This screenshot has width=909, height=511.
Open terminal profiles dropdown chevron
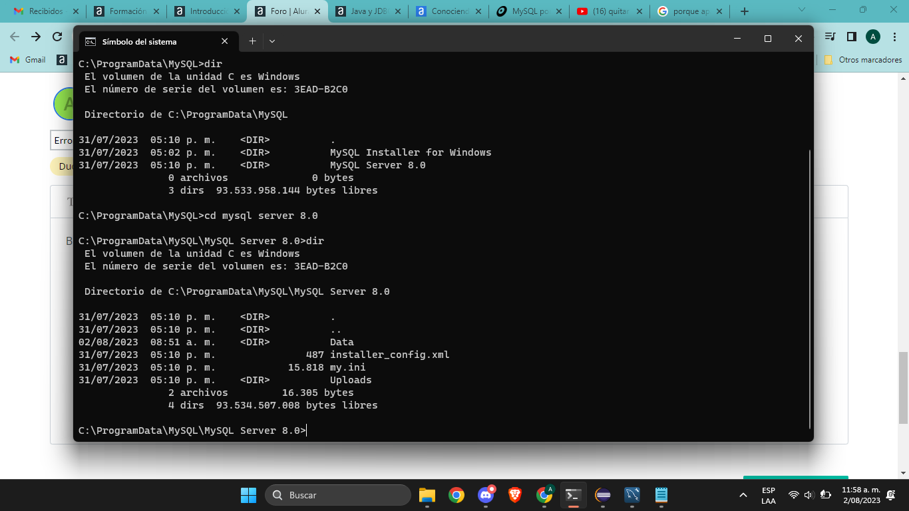click(272, 41)
